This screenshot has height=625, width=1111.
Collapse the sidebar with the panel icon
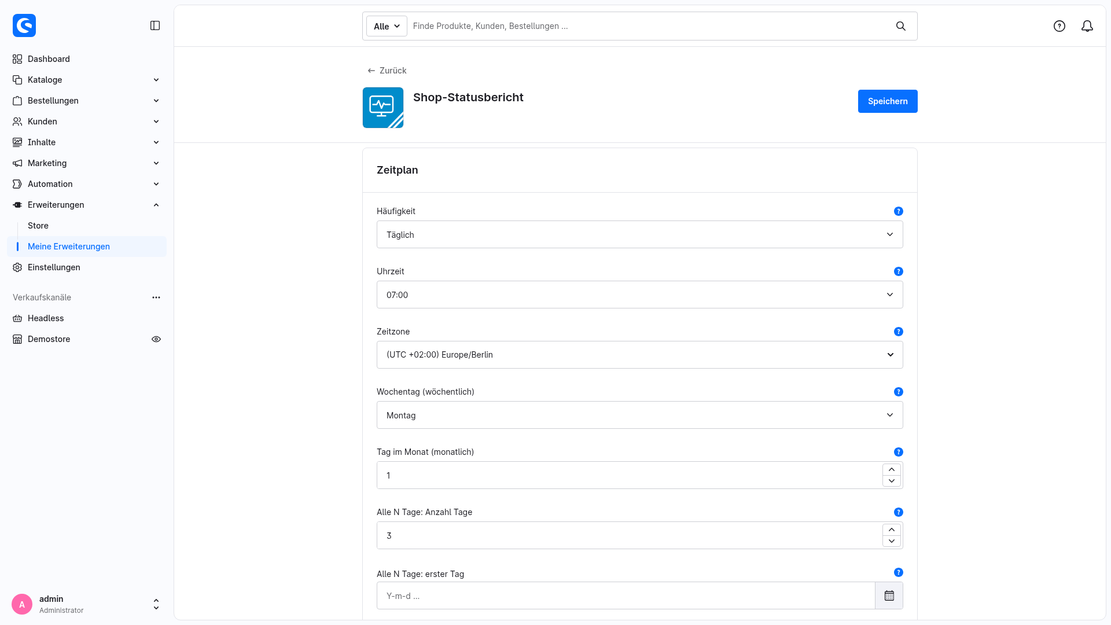pyautogui.click(x=155, y=25)
